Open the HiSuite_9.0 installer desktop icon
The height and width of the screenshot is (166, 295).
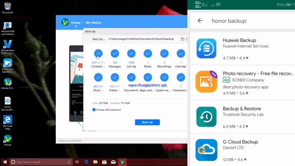(x=7, y=83)
